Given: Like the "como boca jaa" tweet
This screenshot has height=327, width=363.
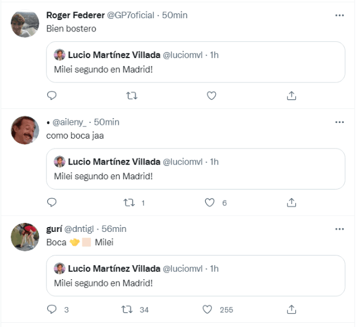Looking at the screenshot, I should (211, 202).
